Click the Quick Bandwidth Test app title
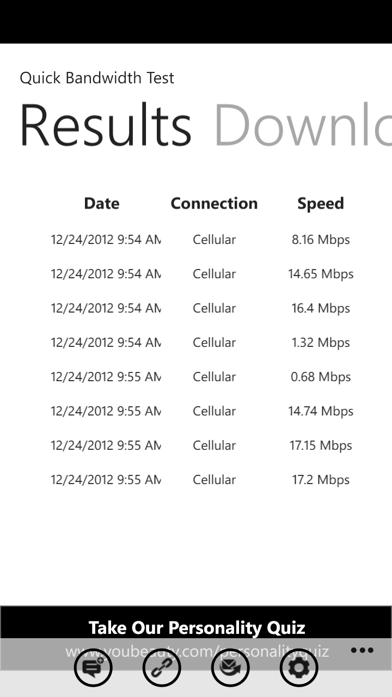 coord(97,78)
